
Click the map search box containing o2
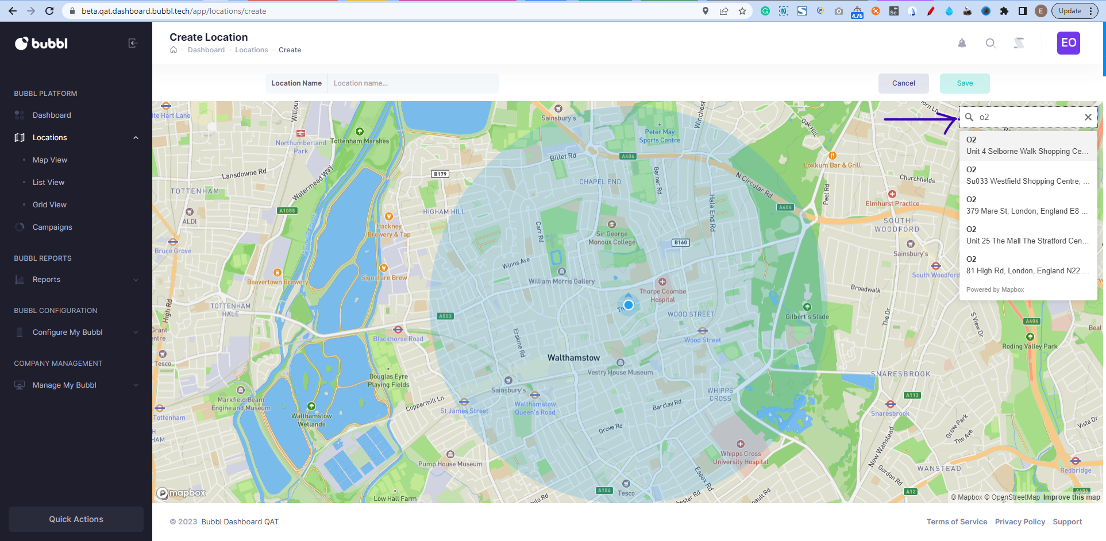point(1028,117)
